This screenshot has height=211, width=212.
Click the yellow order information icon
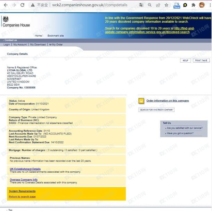[141, 101]
